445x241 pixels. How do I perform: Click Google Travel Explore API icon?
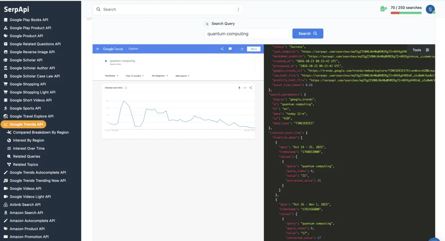coord(6,116)
